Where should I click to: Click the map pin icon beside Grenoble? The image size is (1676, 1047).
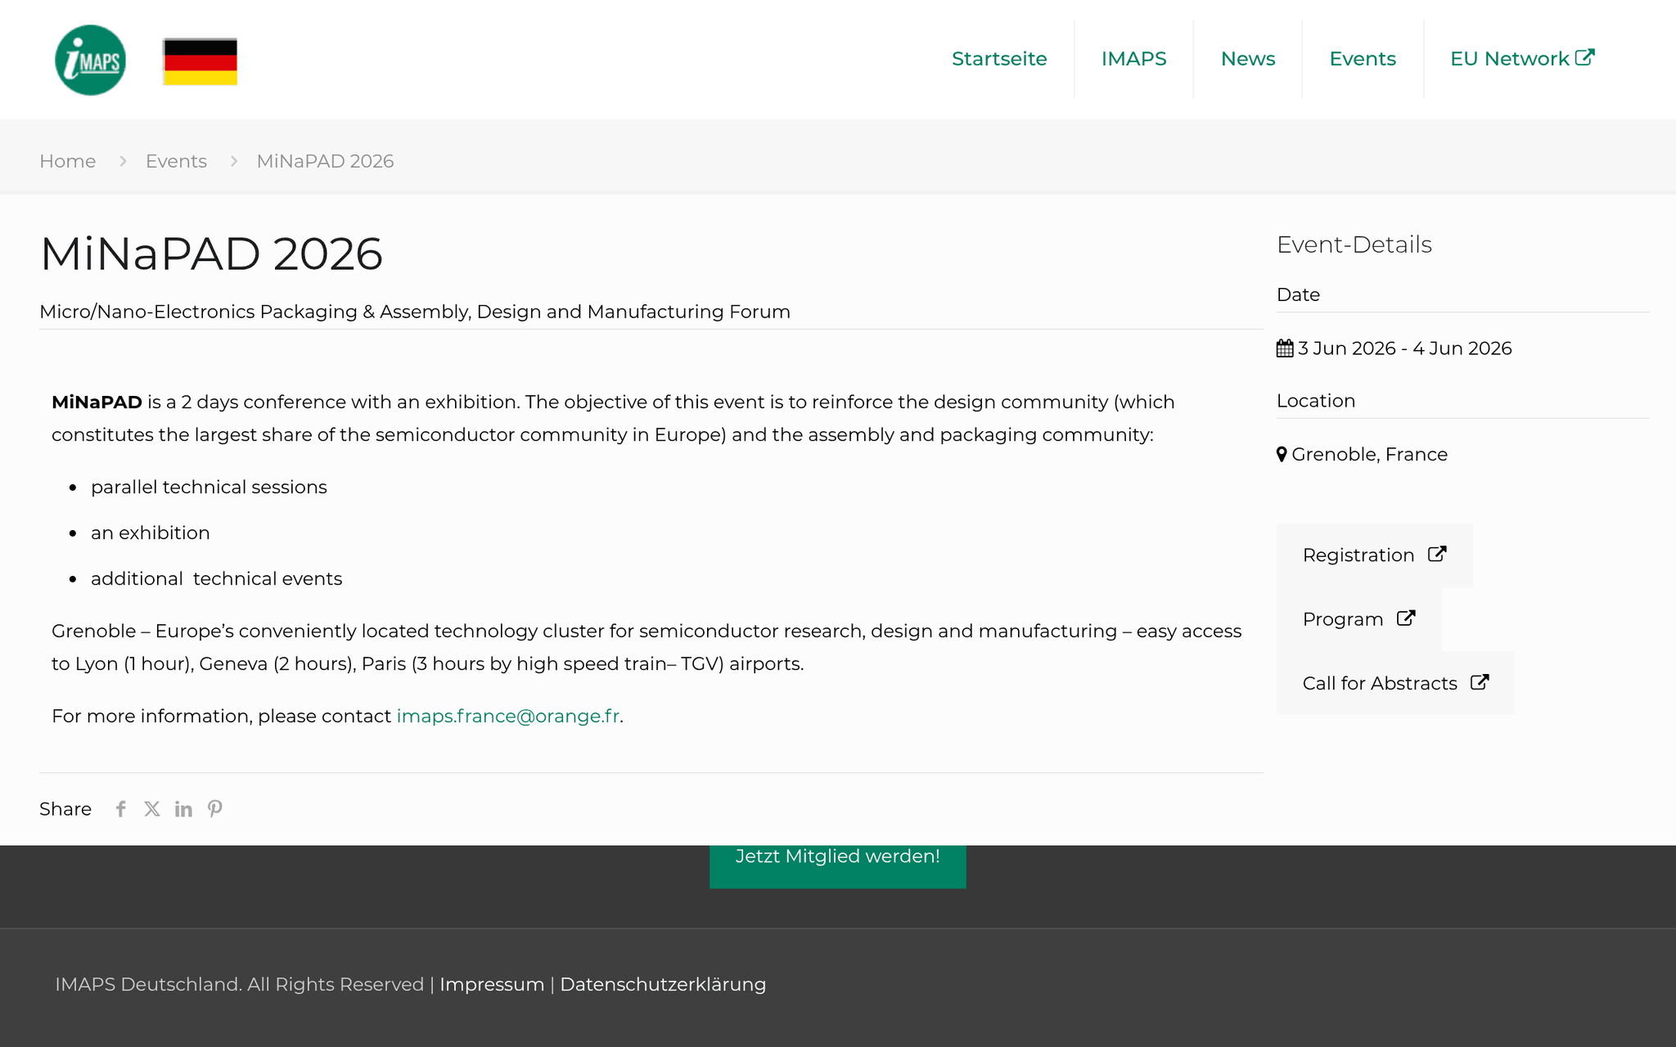point(1282,455)
